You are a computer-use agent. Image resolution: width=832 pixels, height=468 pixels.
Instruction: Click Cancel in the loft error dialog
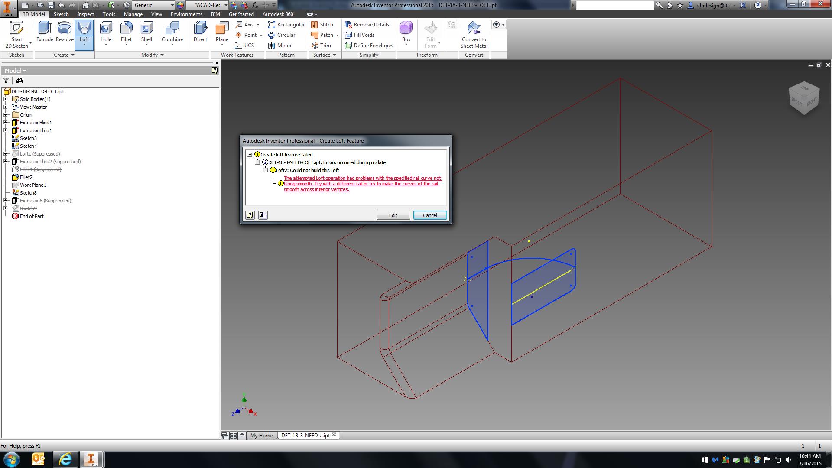[x=429, y=215]
